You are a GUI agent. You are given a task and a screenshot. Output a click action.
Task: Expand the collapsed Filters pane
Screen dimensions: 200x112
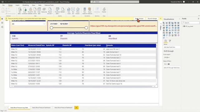click(161, 27)
